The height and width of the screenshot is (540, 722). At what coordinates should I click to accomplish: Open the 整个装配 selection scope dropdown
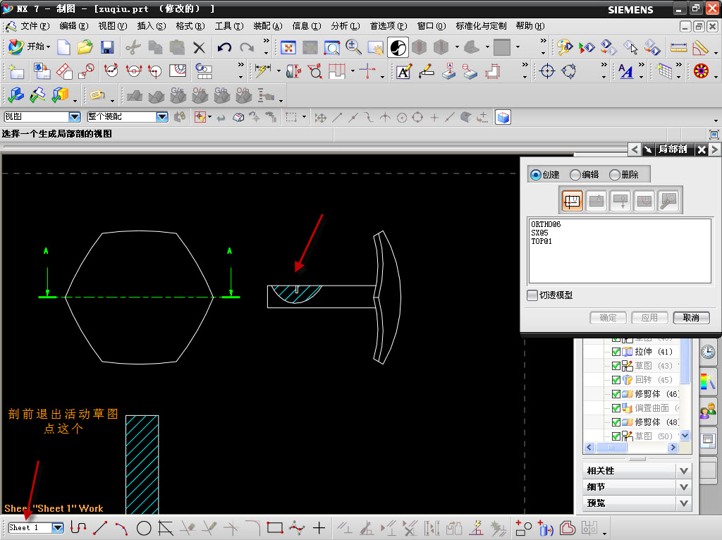pos(161,117)
